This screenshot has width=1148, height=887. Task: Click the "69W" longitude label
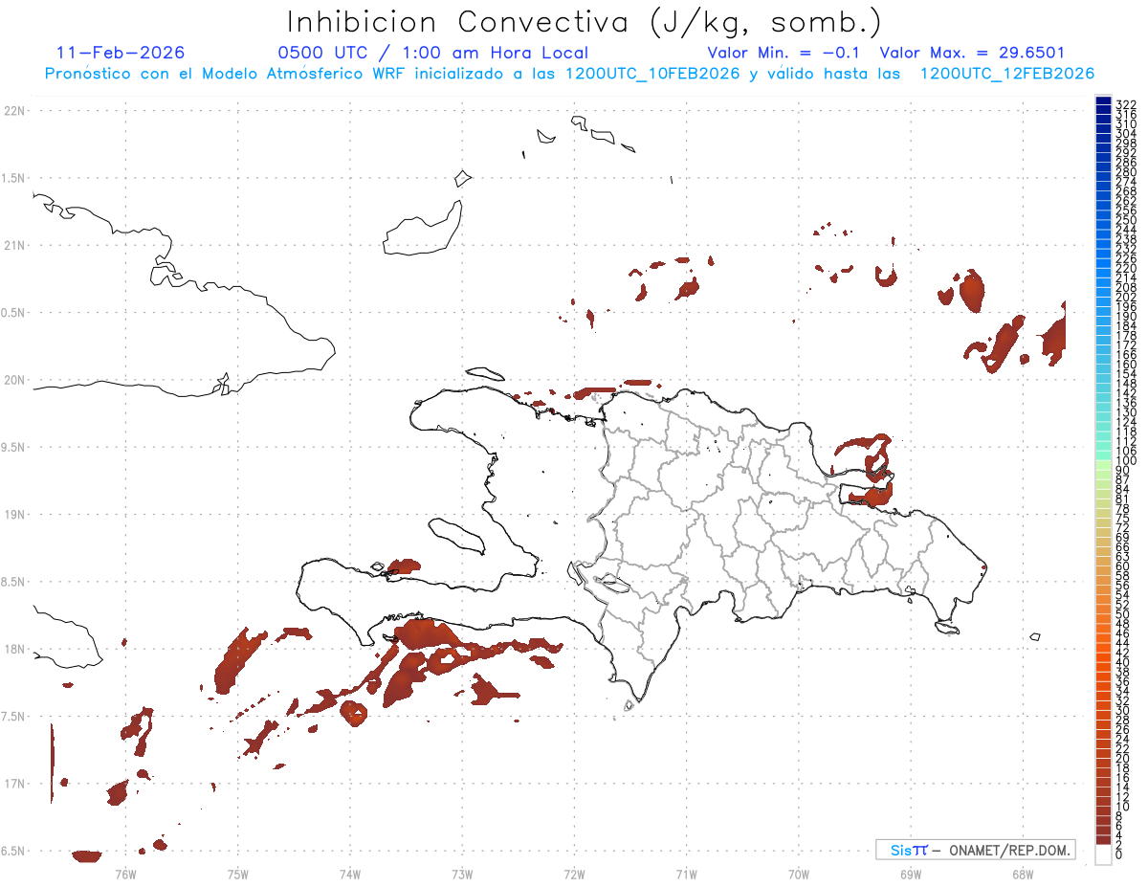click(911, 874)
